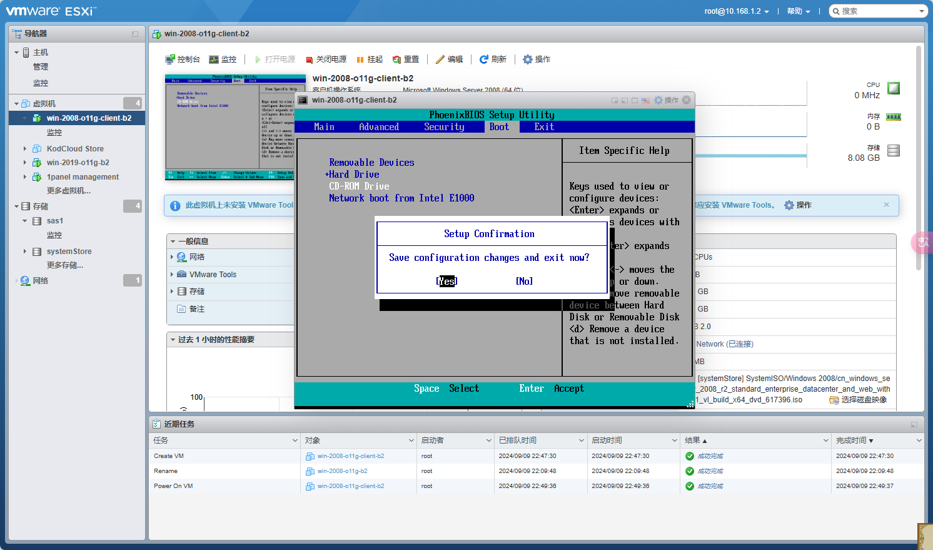The width and height of the screenshot is (933, 550).
Task: Click the CPU chip icon
Action: coord(894,88)
